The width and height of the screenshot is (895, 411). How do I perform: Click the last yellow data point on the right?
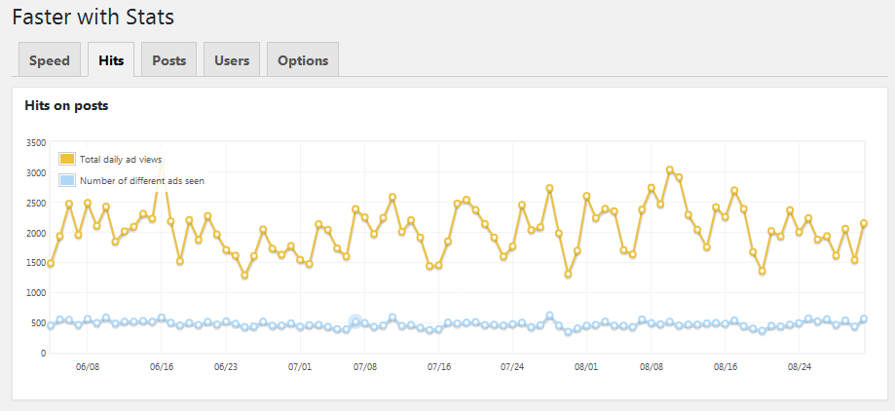(x=864, y=223)
